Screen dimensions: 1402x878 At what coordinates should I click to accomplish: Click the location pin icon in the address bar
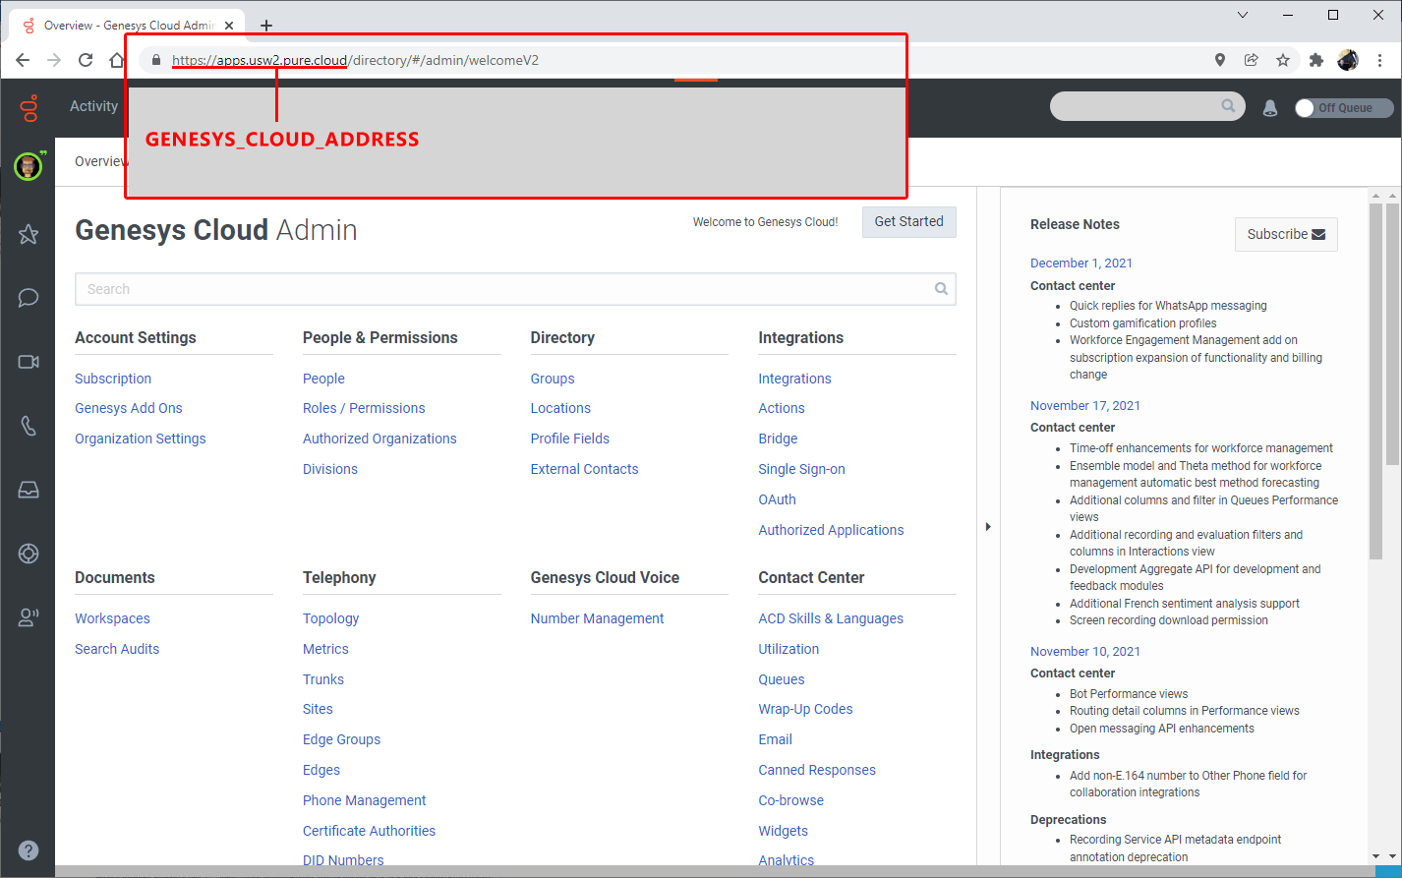[1220, 60]
